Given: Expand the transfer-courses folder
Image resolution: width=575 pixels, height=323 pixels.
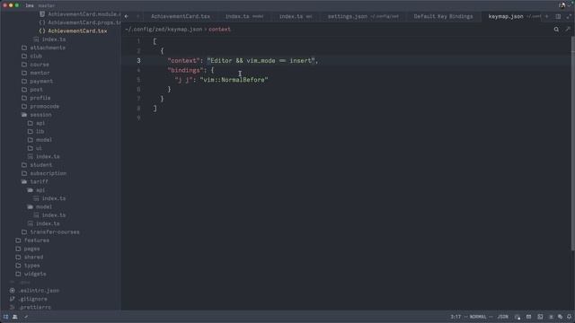Looking at the screenshot, I should [55, 231].
